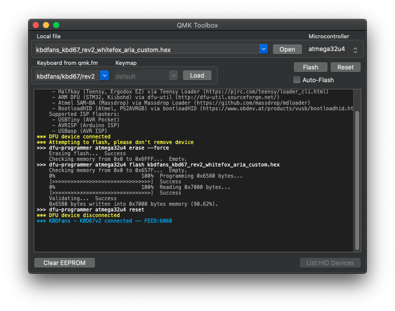Click the local file path field
Screen dimensions: 395x311
tap(147, 50)
